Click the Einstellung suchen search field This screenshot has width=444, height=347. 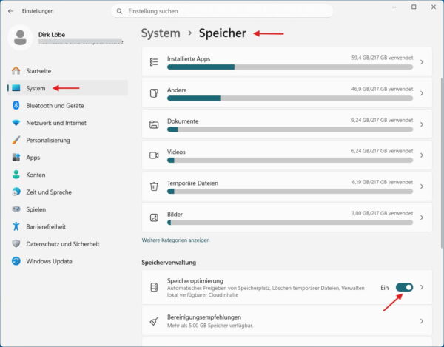(x=222, y=11)
